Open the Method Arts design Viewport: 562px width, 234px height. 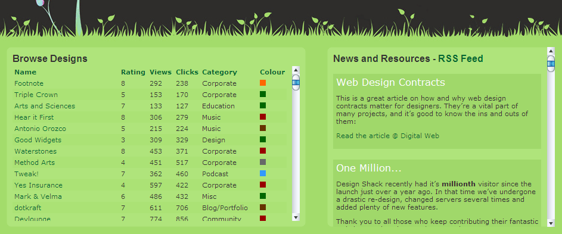point(35,163)
